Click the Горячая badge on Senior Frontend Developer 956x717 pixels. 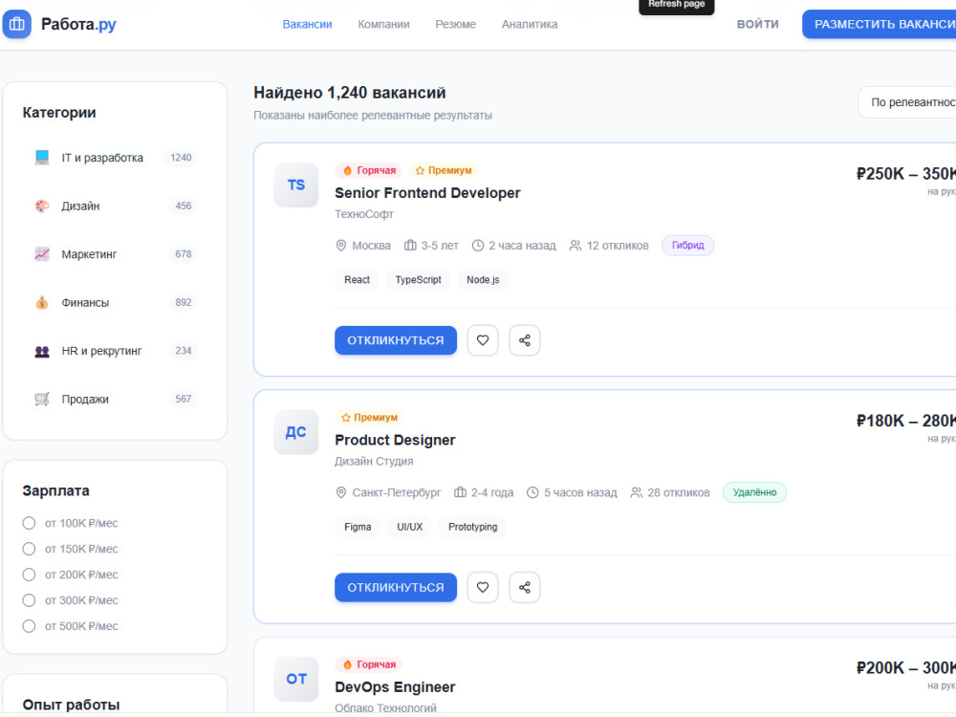369,170
